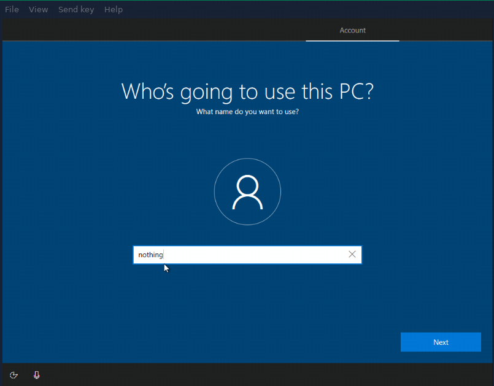Image resolution: width=494 pixels, height=386 pixels.
Task: Click the microphone icon in bottom bar
Action: [x=37, y=375]
